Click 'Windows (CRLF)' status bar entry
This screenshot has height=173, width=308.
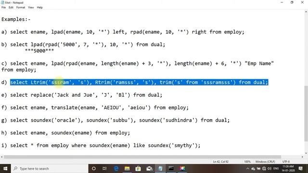click(x=265, y=162)
